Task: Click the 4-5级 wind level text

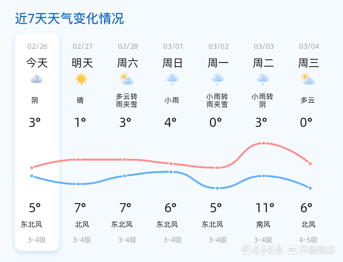Action: pos(308,240)
